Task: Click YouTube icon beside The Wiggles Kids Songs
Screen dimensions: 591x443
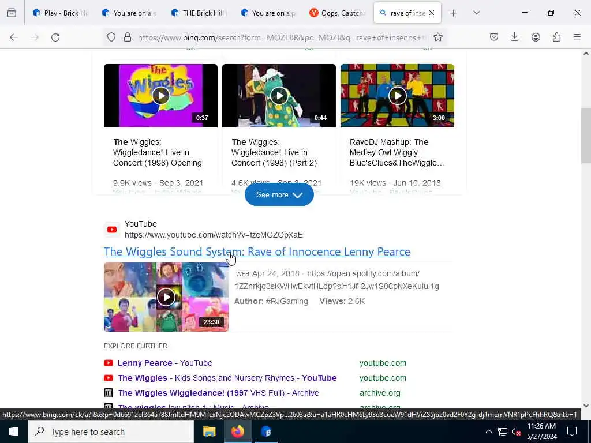Action: [x=109, y=378]
